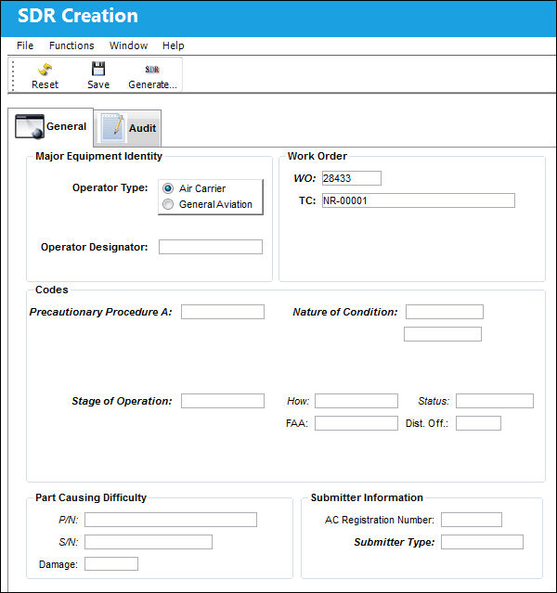
Task: Click the AC Registration Number field
Action: point(472,520)
